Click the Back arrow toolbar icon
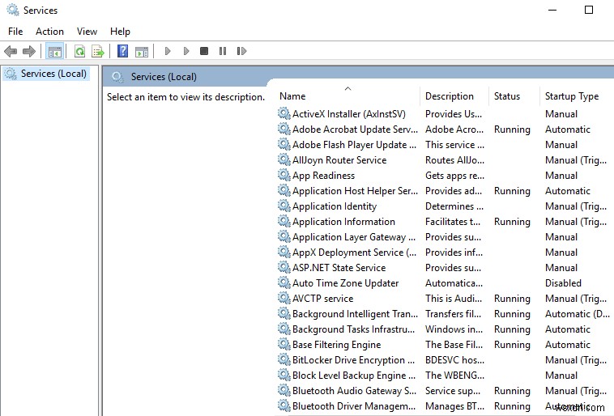Screen dimensions: 614x416 click(x=11, y=51)
